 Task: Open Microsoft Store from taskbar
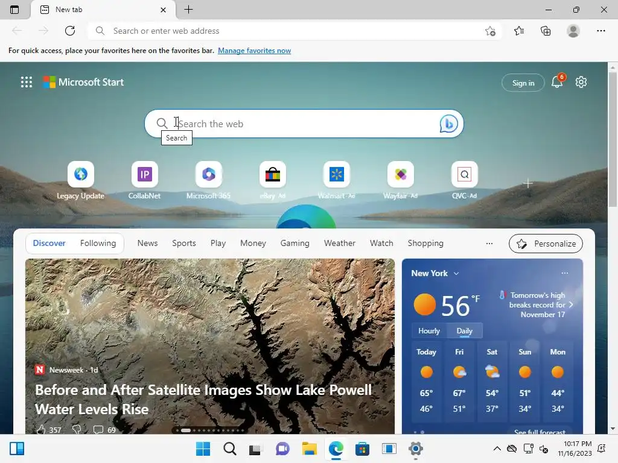coord(362,449)
